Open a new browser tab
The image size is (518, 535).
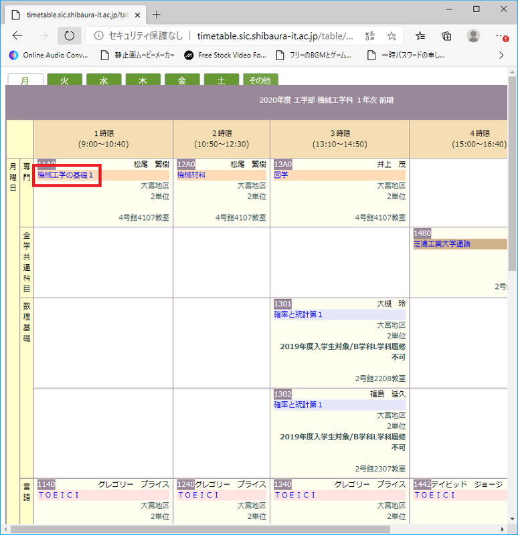[x=157, y=14]
